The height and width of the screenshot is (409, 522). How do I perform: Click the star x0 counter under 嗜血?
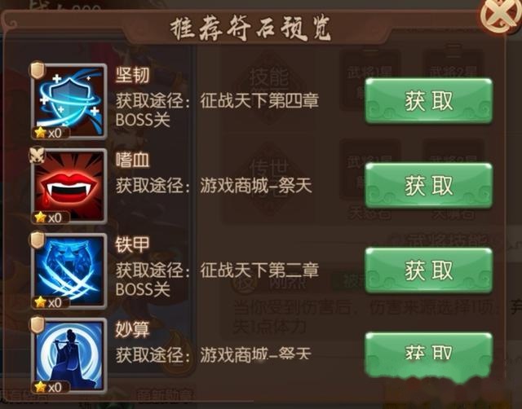(x=51, y=218)
